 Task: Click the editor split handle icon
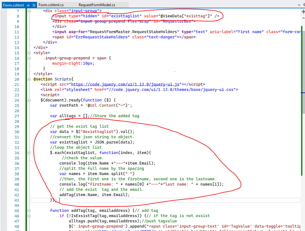coord(303,12)
